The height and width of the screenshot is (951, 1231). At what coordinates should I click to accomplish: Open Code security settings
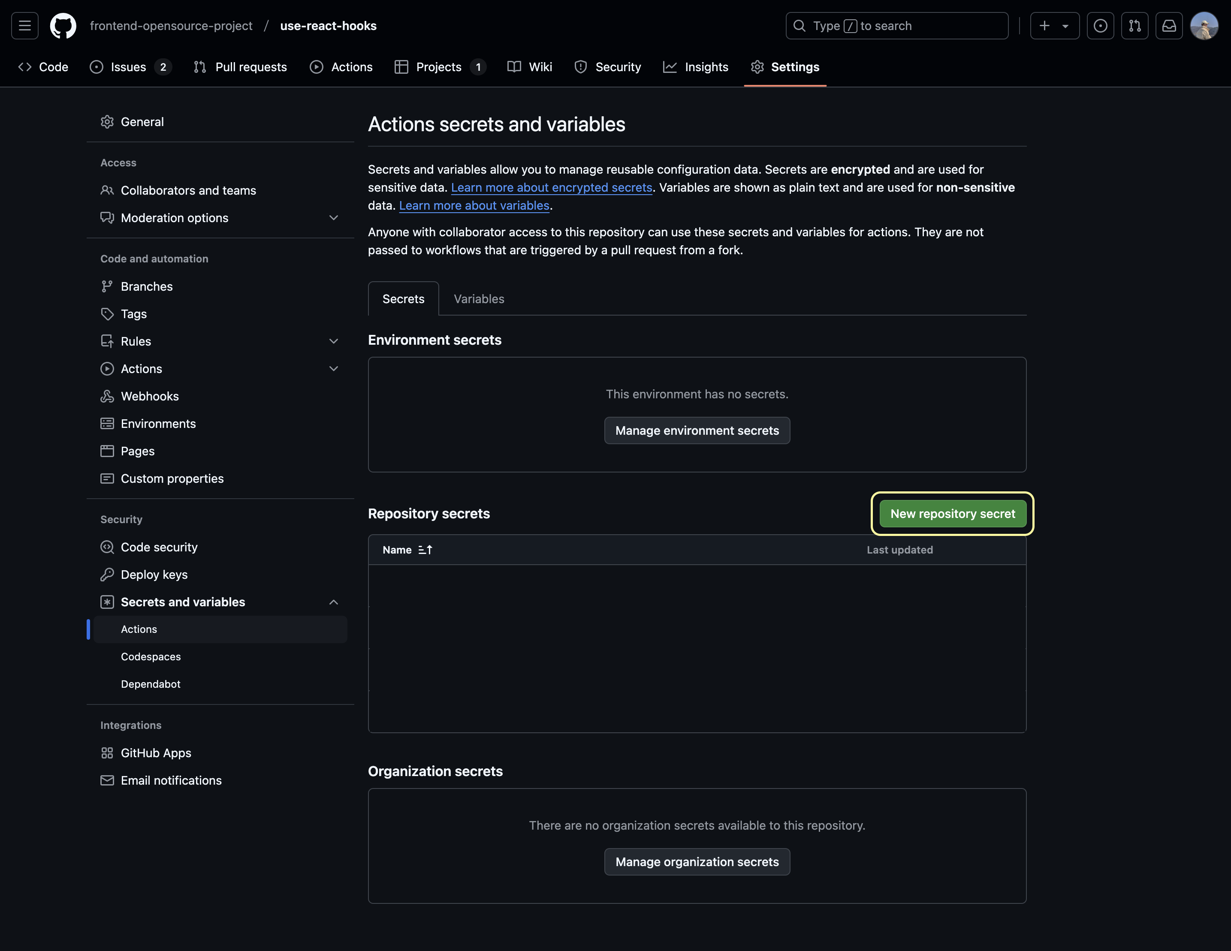pos(220,547)
